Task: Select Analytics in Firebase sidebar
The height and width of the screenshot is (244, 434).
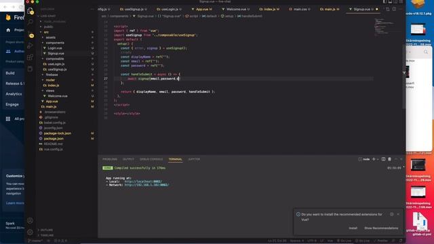Action: click(x=14, y=94)
